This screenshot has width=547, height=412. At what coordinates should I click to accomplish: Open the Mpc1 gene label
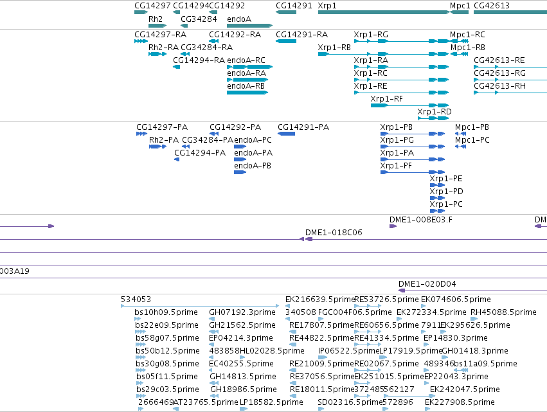coord(460,6)
